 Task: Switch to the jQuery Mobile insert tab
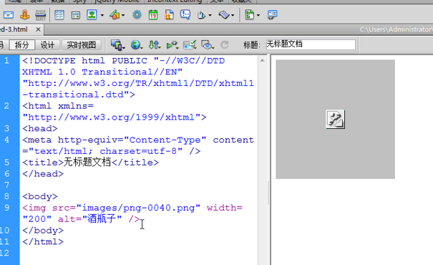(117, 1)
